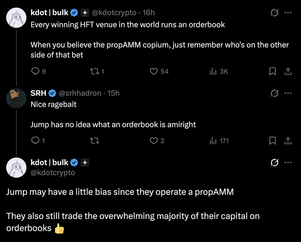Reply to SRH's ragebait tweet
This screenshot has width=301, height=242.
pyautogui.click(x=35, y=141)
